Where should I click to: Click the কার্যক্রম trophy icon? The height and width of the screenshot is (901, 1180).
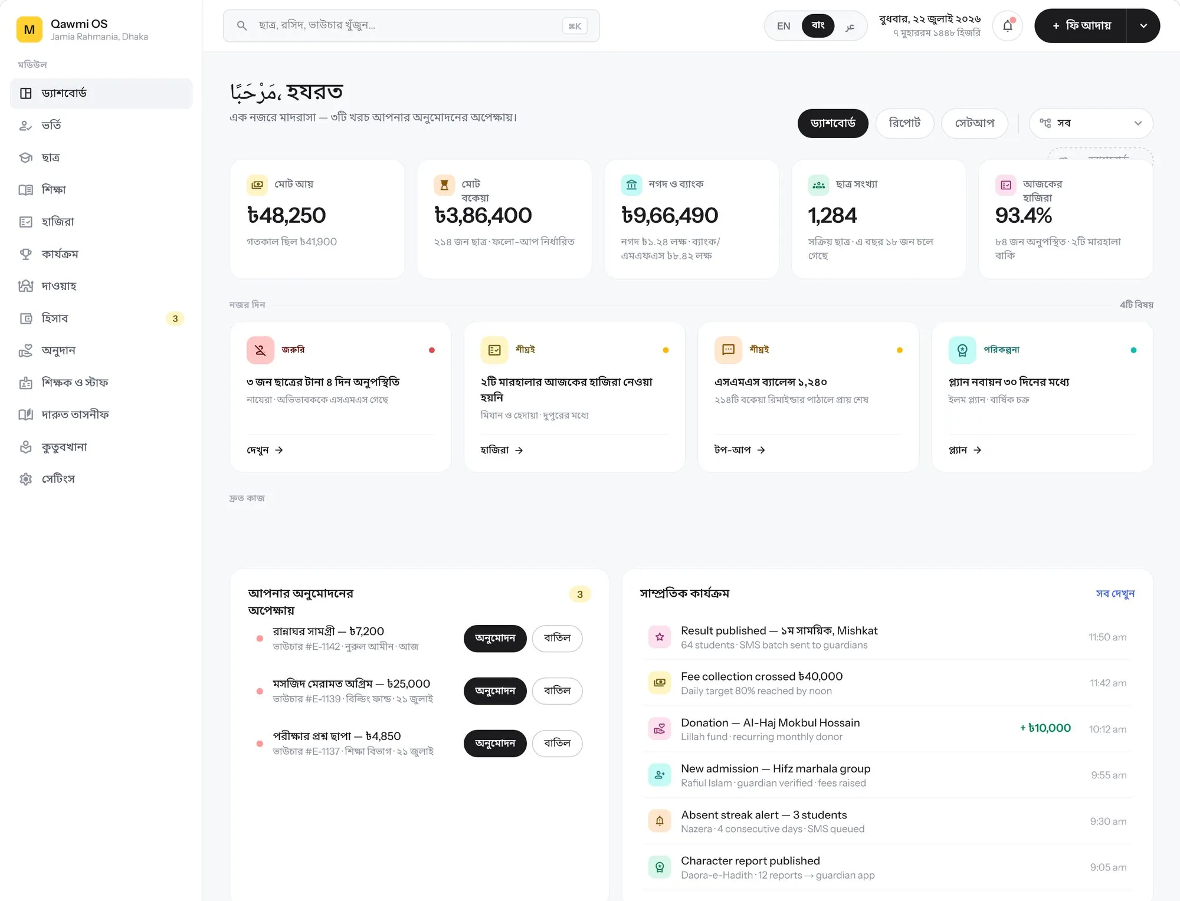click(25, 254)
